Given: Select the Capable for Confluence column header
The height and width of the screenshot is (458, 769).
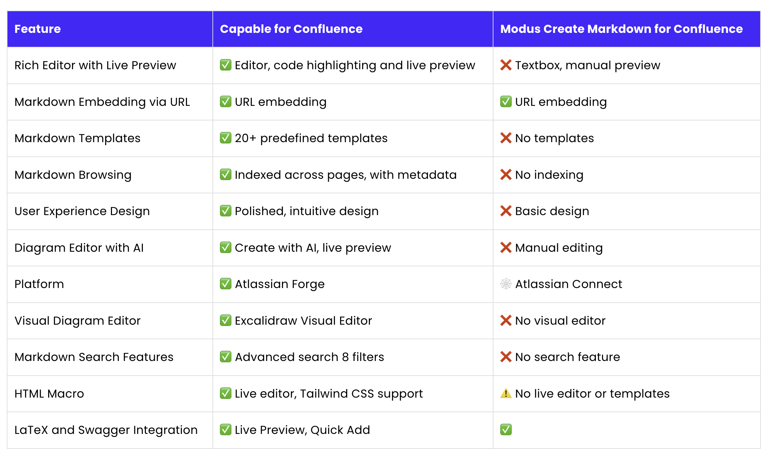Looking at the screenshot, I should pos(291,29).
